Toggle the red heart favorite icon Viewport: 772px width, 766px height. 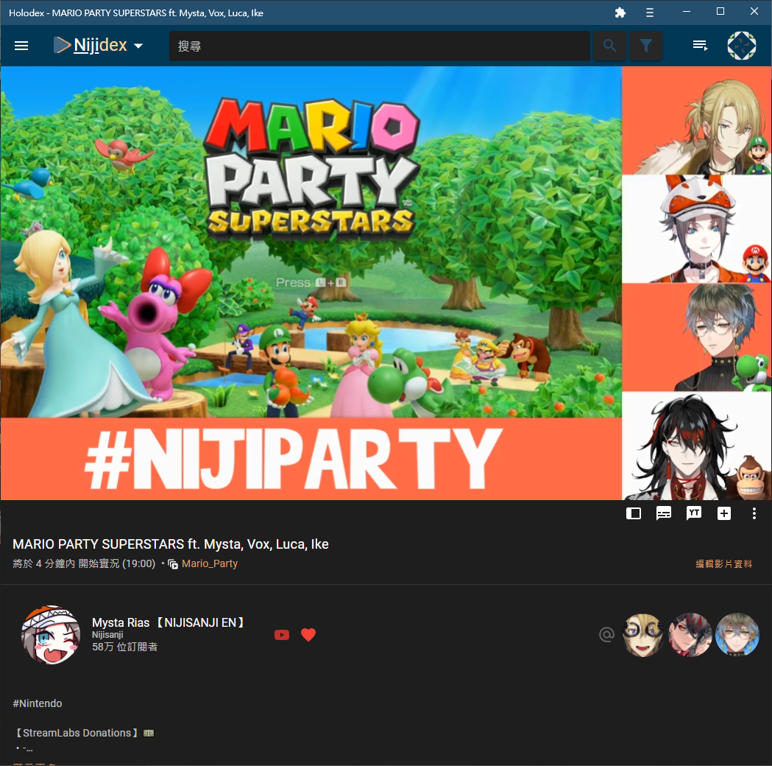point(308,635)
